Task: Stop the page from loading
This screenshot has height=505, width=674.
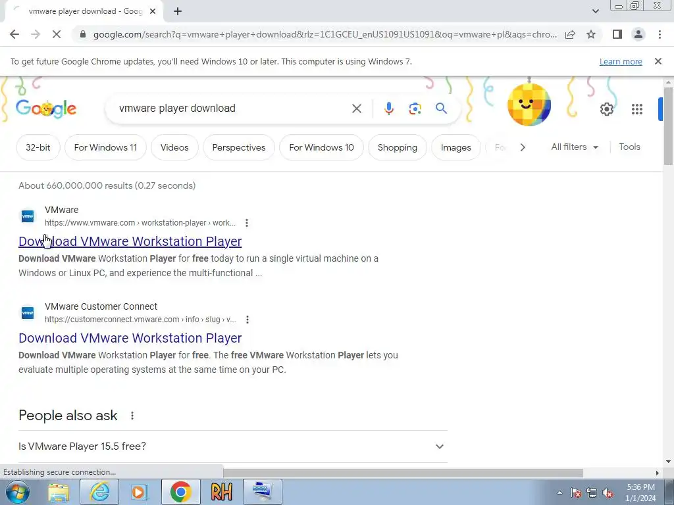Action: tap(57, 34)
